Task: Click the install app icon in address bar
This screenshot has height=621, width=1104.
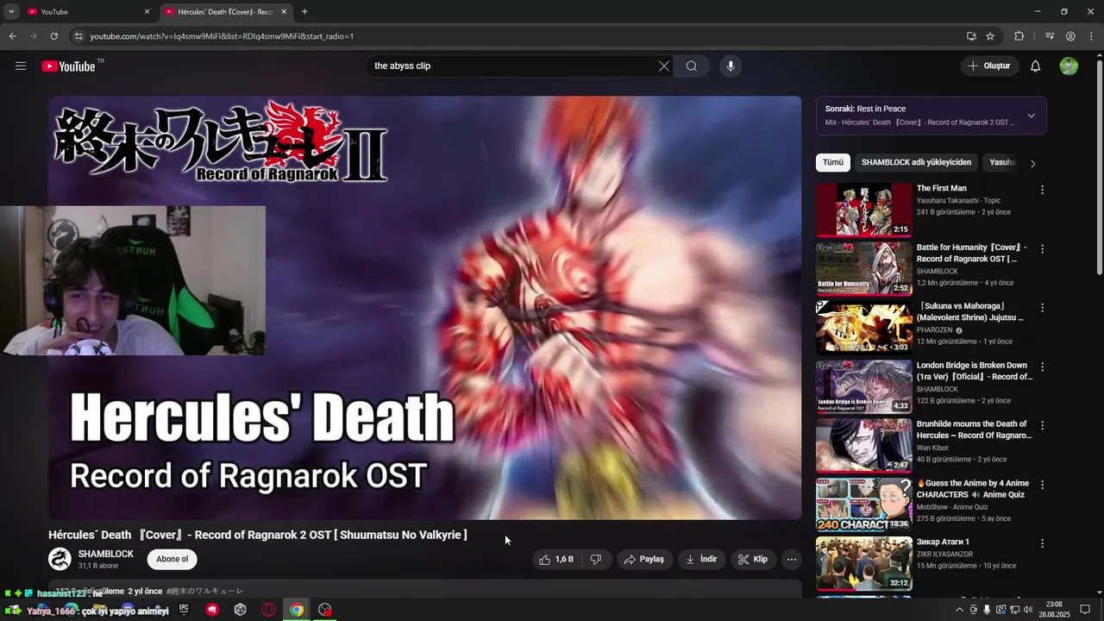Action: 971,36
